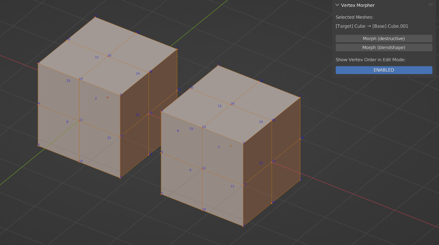
Task: Select vertex 25 on the right cube
Action: tap(191, 129)
